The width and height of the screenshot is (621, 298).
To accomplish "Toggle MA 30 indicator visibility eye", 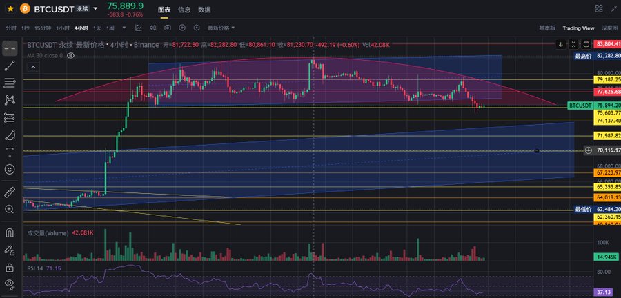I will click(x=70, y=56).
